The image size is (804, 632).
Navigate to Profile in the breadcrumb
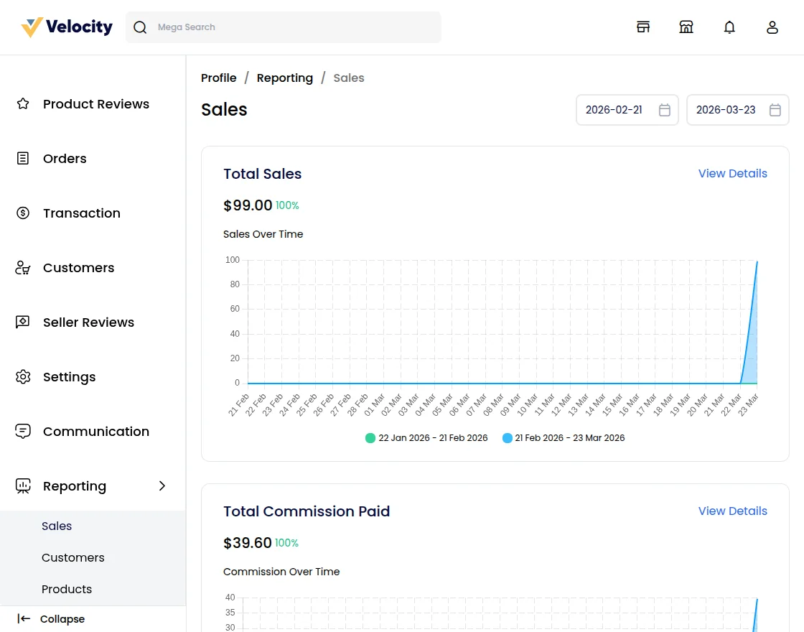click(x=218, y=78)
